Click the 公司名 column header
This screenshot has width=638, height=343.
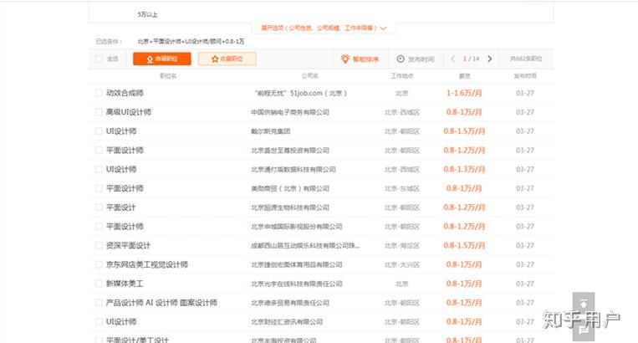click(309, 76)
